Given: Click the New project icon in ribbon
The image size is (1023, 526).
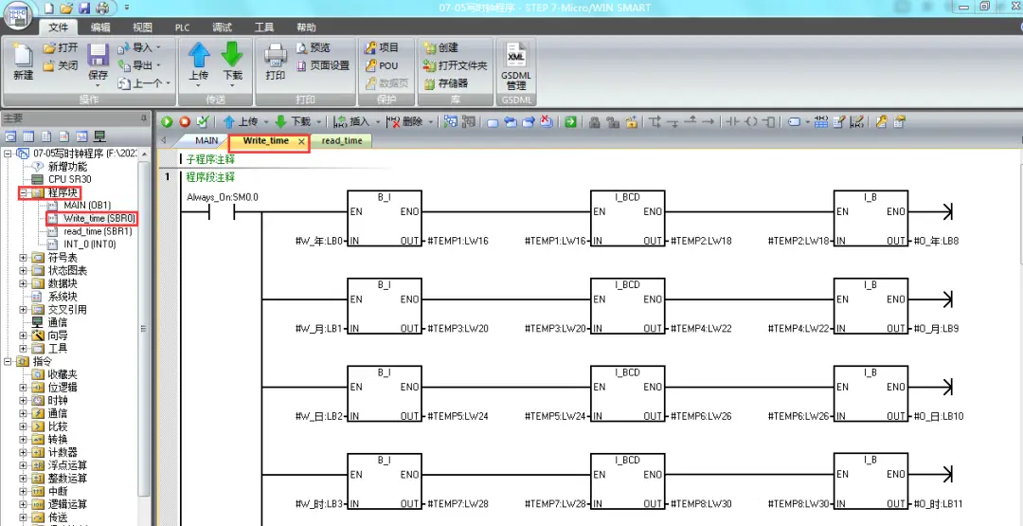Looking at the screenshot, I should 24,62.
